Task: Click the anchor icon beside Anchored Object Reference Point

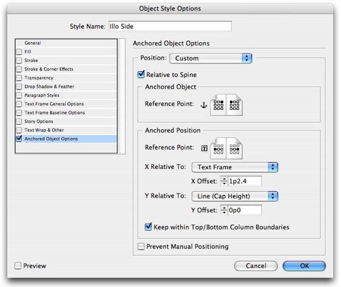Action: click(x=203, y=105)
